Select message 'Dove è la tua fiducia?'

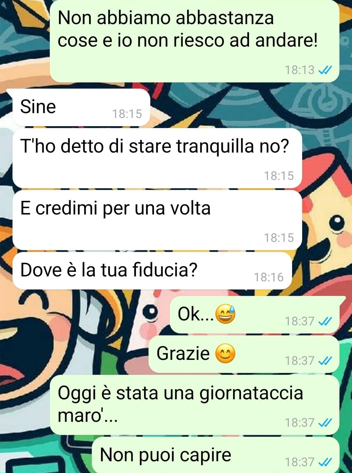click(x=152, y=271)
